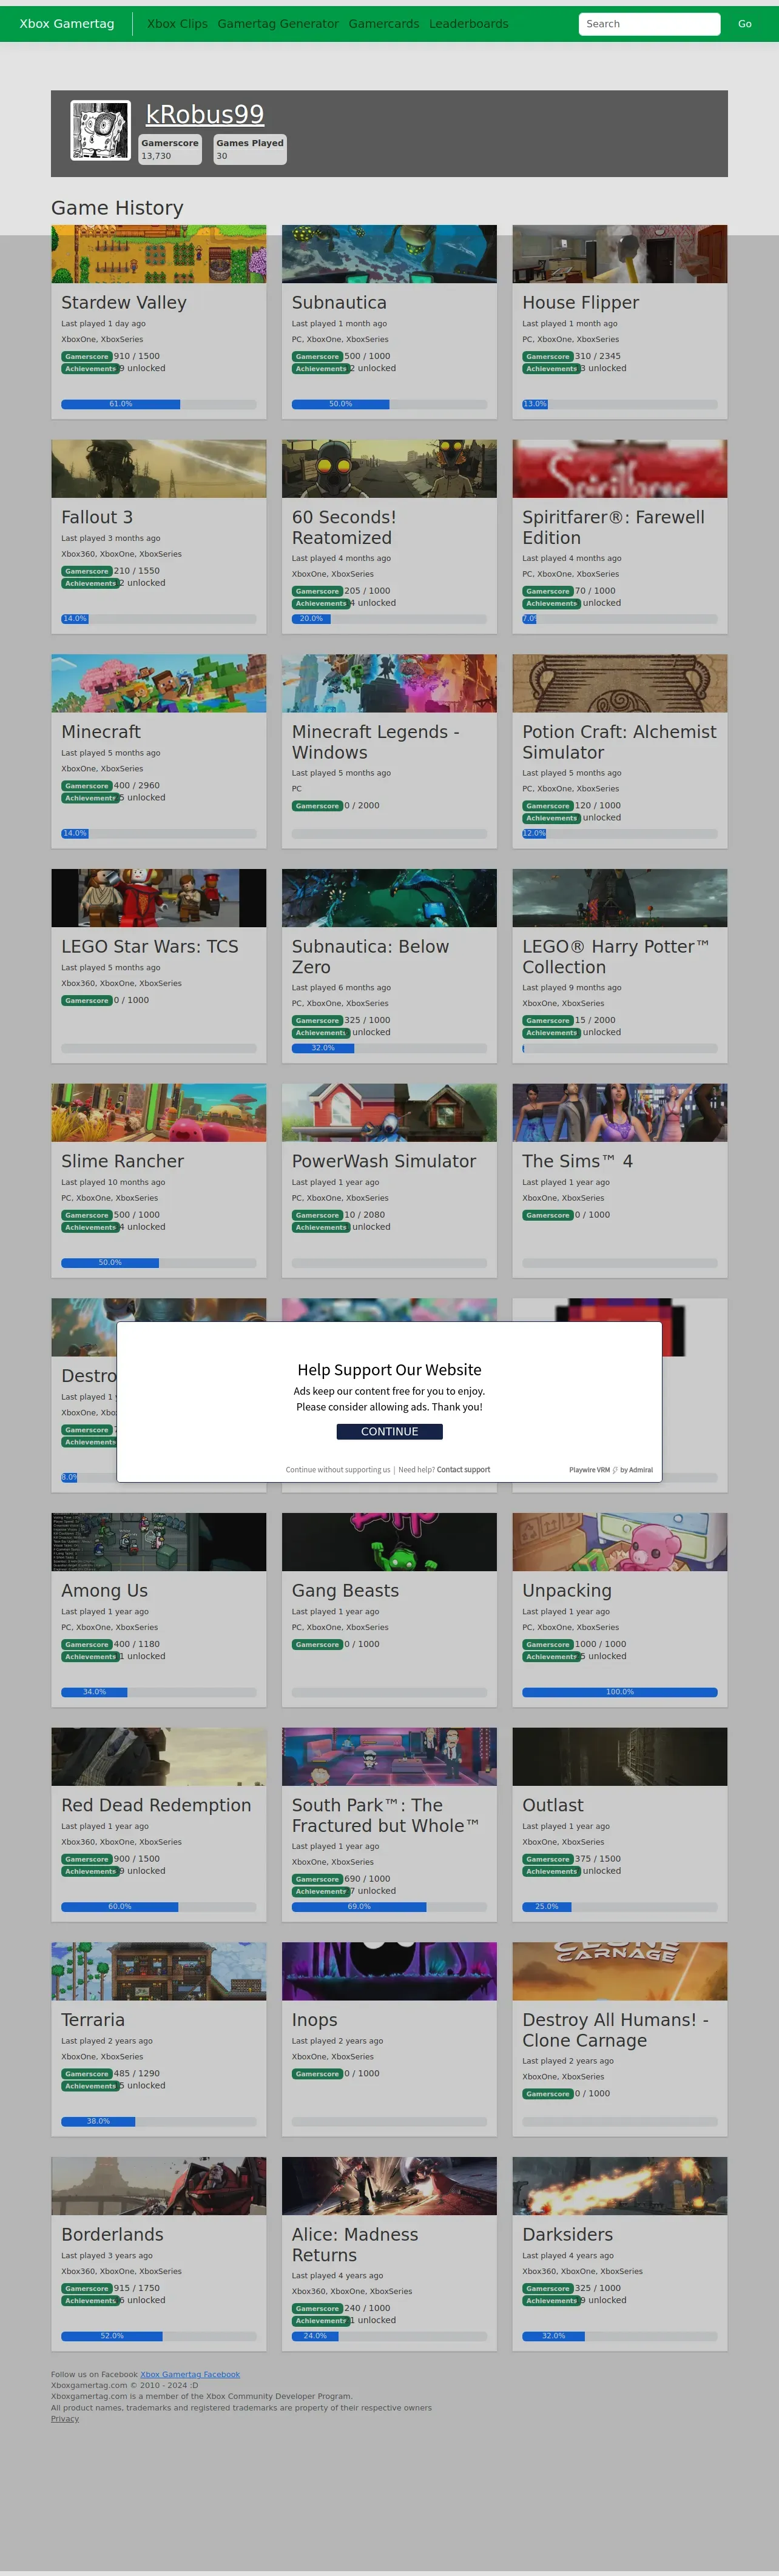Click Continue without supporting us link
779x2576 pixels.
click(338, 1469)
